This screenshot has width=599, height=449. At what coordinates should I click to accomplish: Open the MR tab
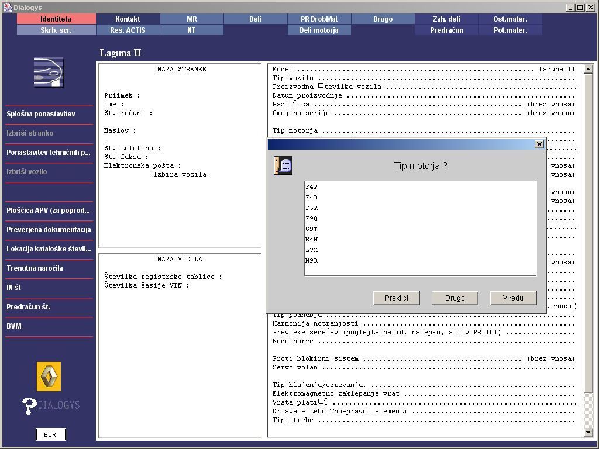[191, 19]
